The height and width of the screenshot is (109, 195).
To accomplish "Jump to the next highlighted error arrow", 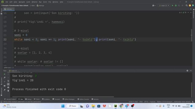I will pyautogui.click(x=191, y=13).
